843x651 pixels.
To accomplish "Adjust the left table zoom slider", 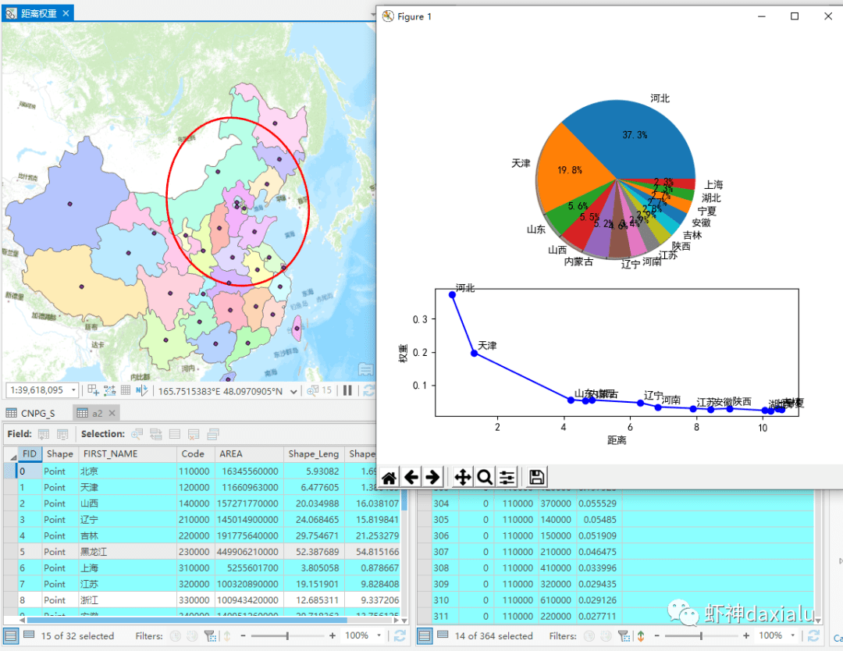I will click(287, 636).
